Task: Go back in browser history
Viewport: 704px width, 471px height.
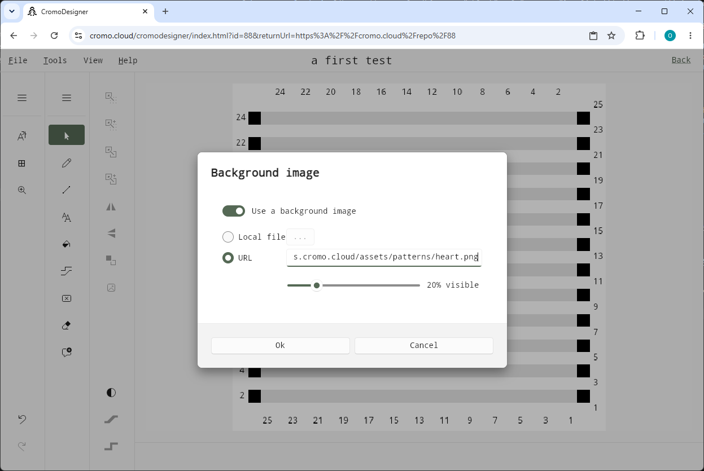Action: click(14, 36)
